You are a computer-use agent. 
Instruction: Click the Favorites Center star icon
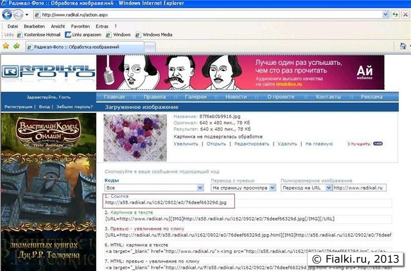(x=6, y=46)
